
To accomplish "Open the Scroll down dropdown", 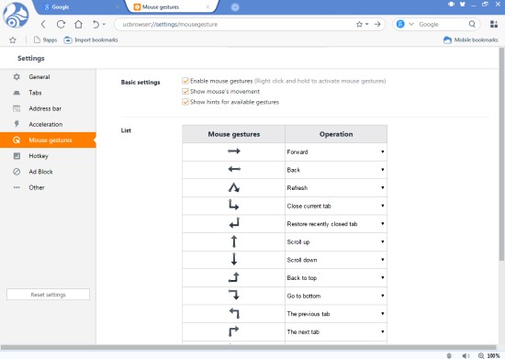I will tap(336, 260).
